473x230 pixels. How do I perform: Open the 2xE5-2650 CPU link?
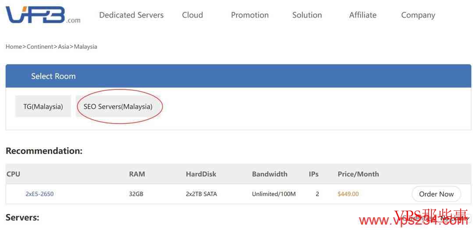39,194
